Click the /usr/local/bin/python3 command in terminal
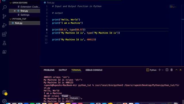This screenshot has height=104, width=184. coord(109,85)
